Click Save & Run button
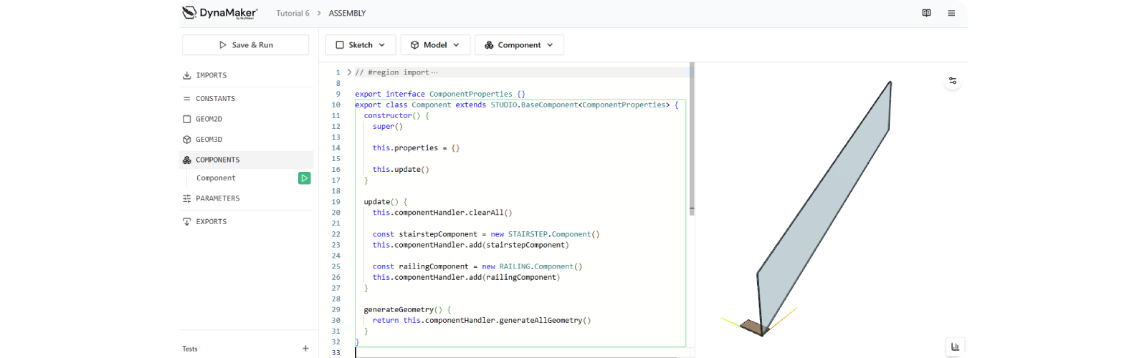This screenshot has width=1147, height=358. (x=246, y=45)
